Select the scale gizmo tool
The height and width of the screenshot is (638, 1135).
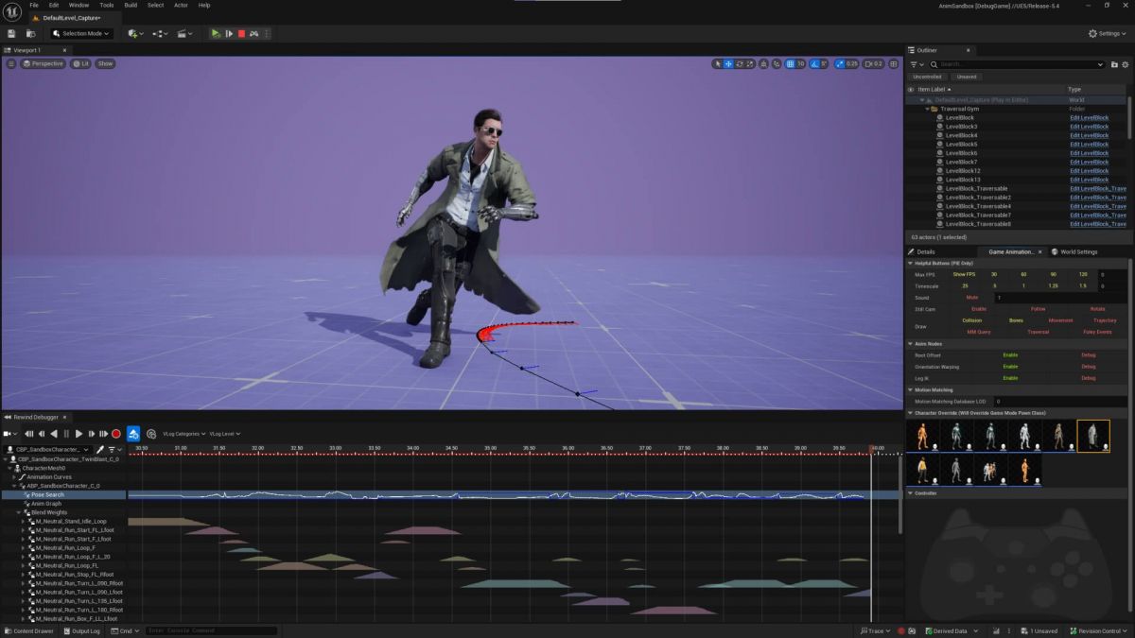point(749,63)
